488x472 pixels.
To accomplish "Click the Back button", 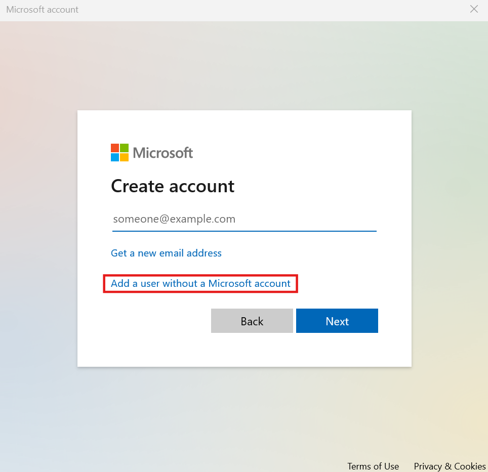I will tap(252, 321).
